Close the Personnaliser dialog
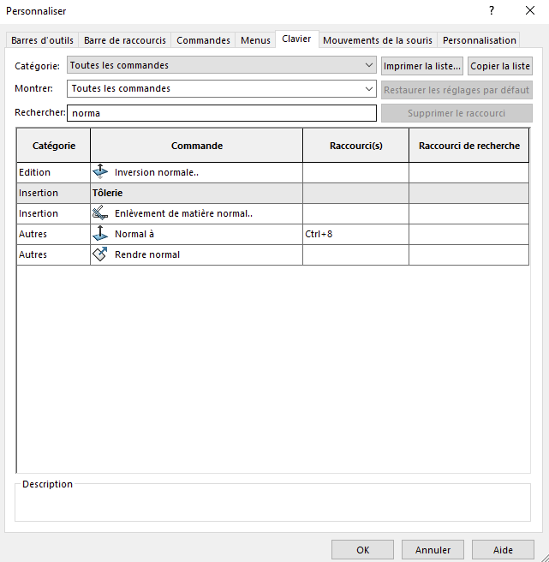This screenshot has height=562, width=549. 530,11
